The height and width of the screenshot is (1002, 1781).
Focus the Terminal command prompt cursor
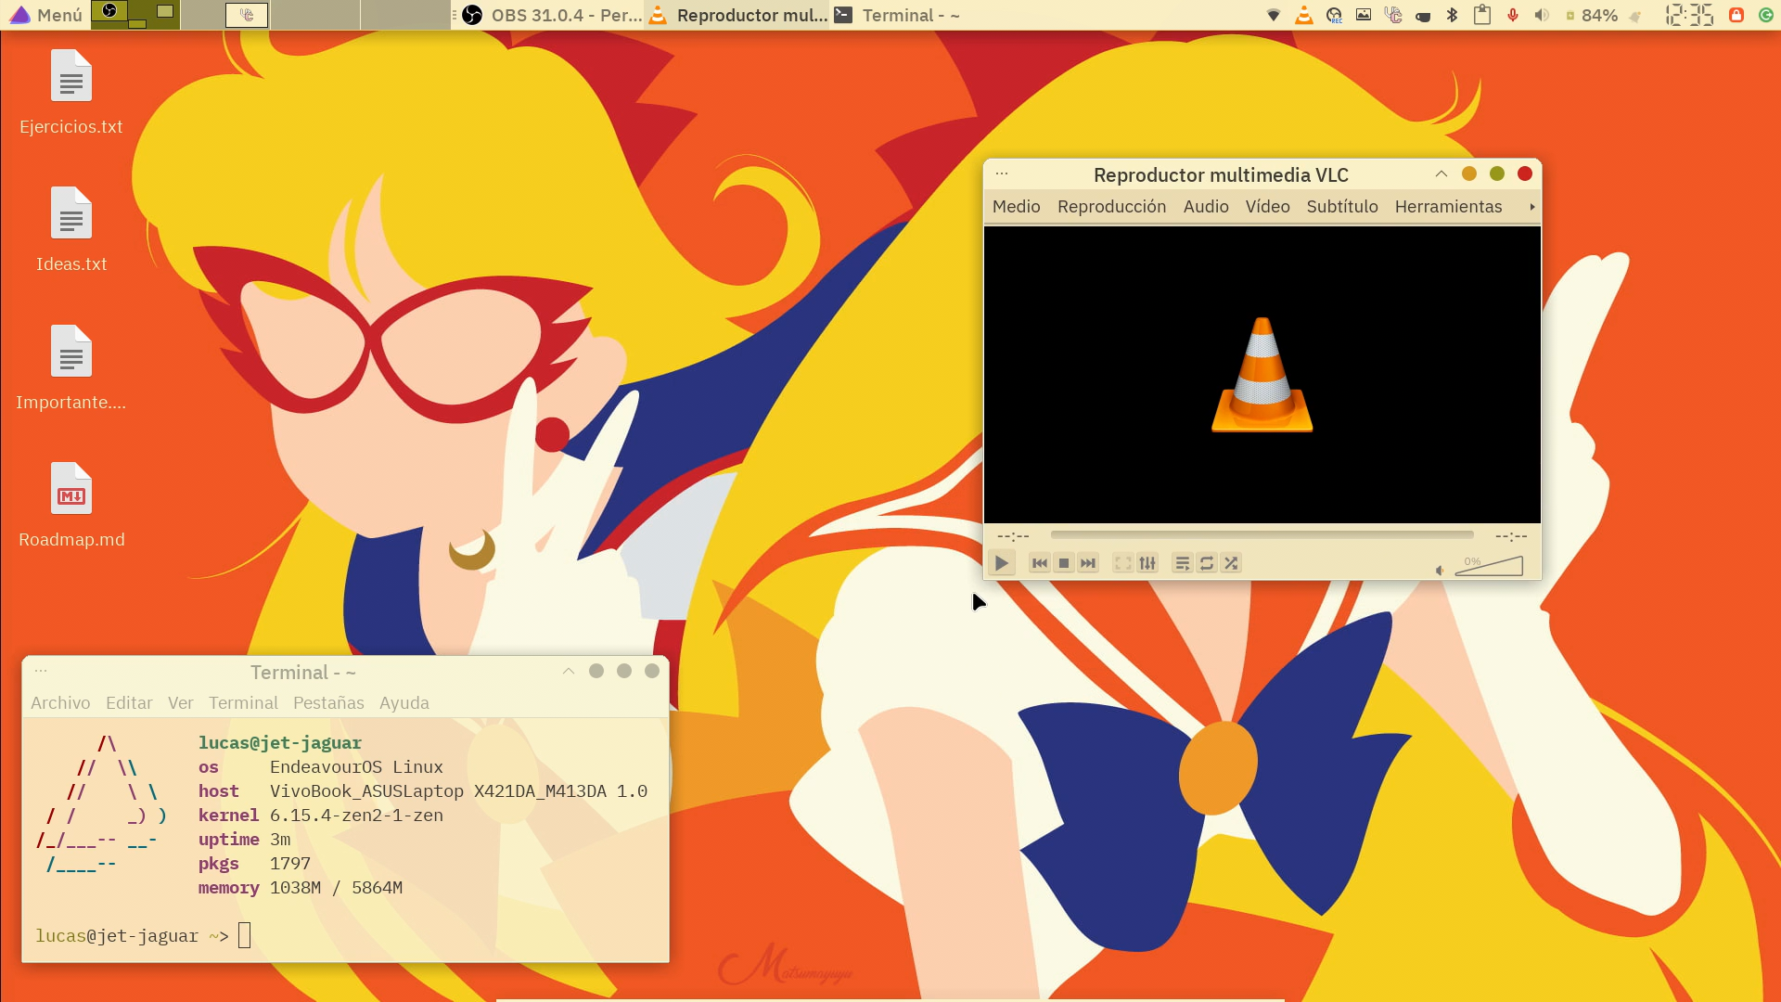coord(244,935)
